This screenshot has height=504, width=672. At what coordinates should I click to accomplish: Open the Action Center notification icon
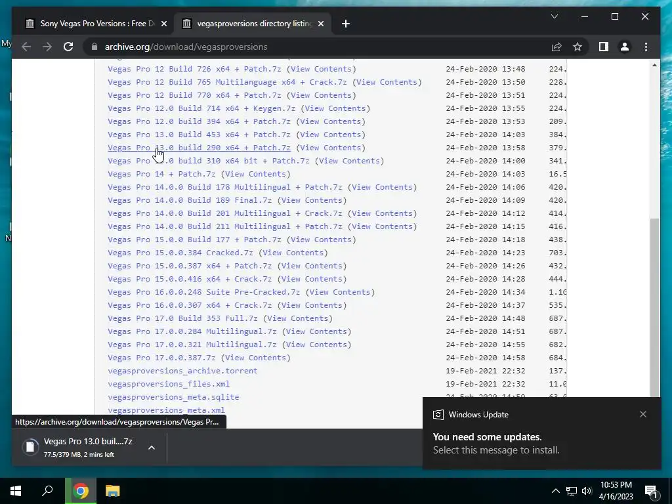coord(651,491)
